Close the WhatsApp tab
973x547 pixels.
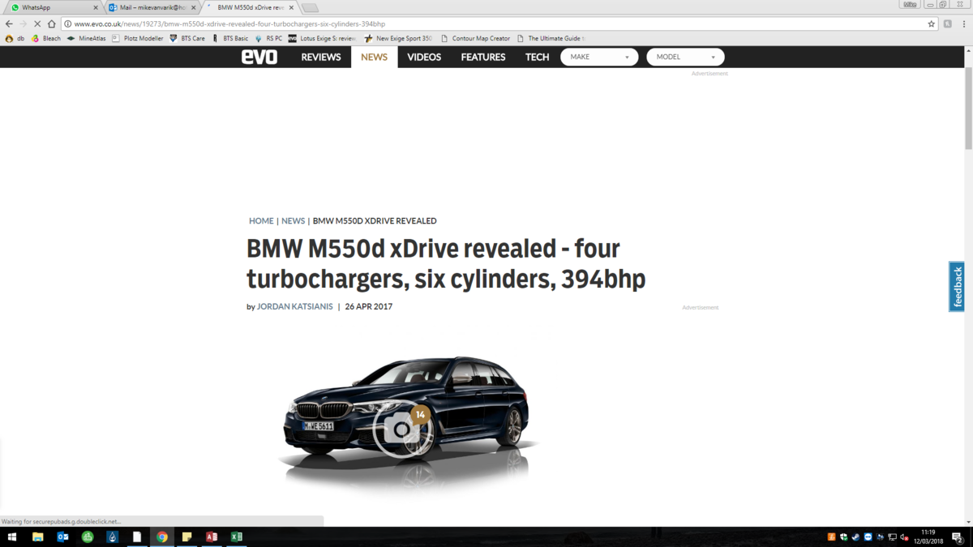[x=96, y=7]
